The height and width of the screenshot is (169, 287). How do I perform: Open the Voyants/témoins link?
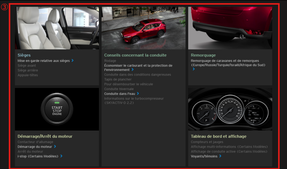[204, 156]
